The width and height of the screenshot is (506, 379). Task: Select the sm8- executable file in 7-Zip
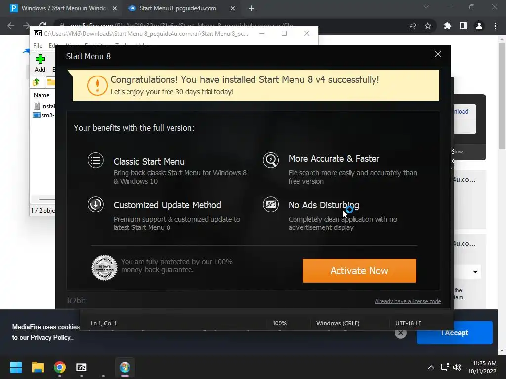click(44, 115)
